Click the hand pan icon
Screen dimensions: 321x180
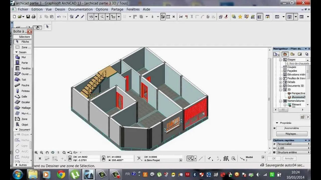pyautogui.click(x=47, y=152)
